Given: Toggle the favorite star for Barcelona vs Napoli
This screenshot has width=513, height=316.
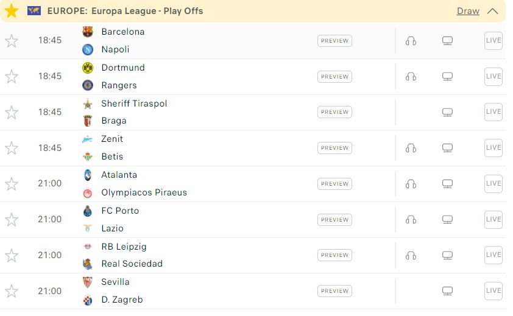Looking at the screenshot, I should (x=12, y=41).
